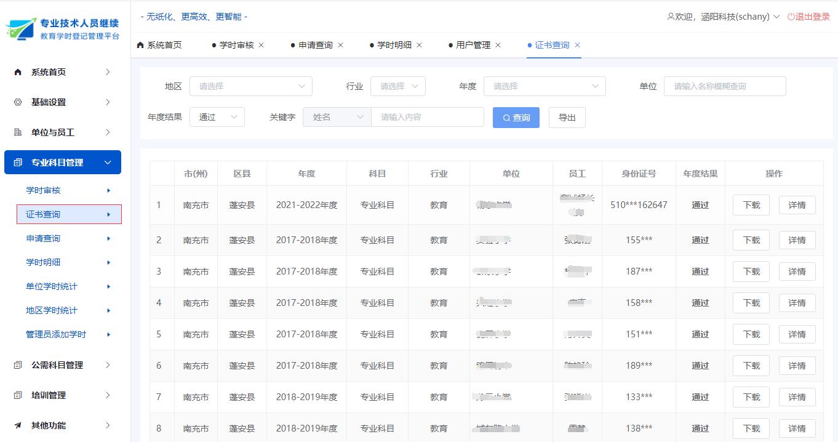
Task: Open the user account dropdown arrow
Action: tap(776, 17)
